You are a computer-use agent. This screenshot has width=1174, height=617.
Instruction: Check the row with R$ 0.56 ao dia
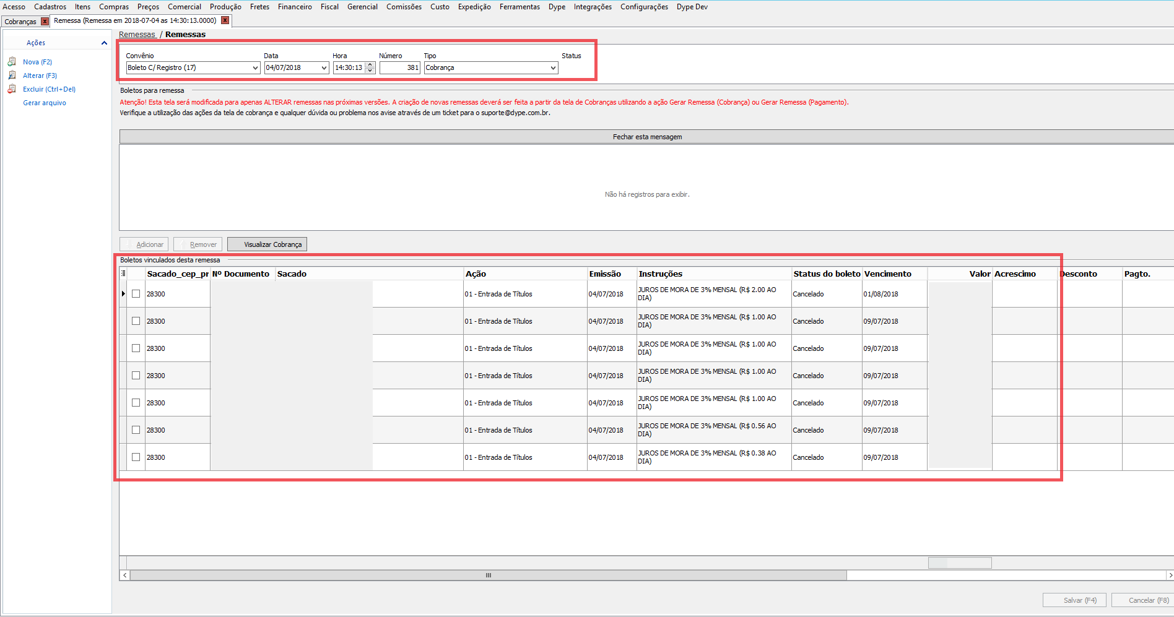click(136, 430)
